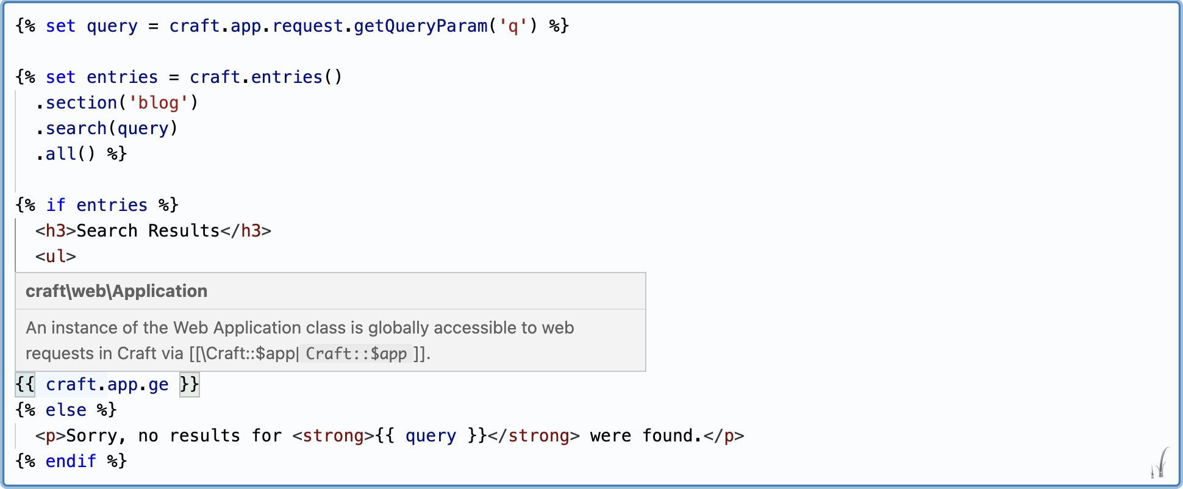Click 'Sorry, no results for' text

[174, 436]
